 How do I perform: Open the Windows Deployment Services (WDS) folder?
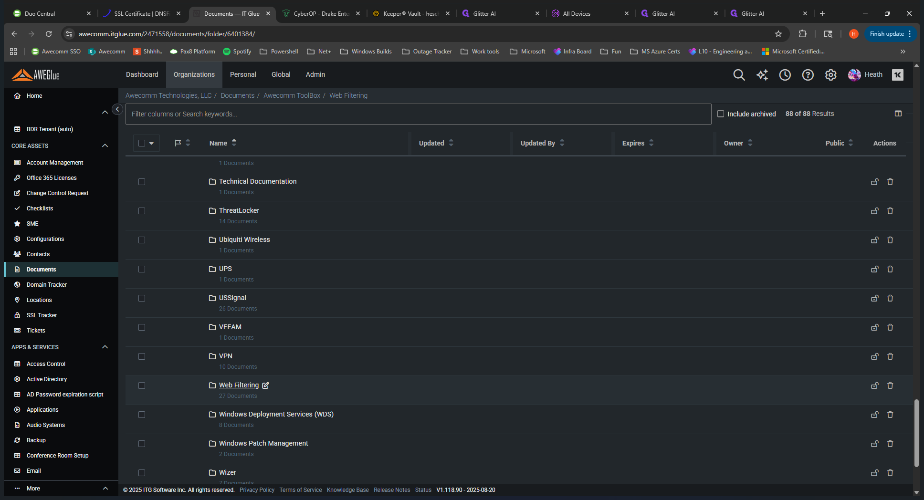point(276,414)
